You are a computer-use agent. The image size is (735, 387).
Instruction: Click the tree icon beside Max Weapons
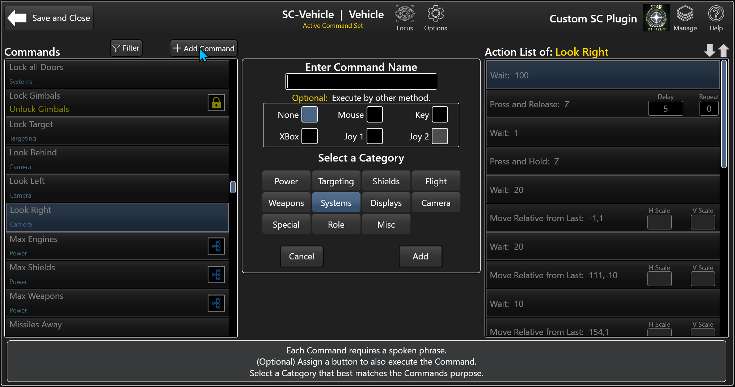point(216,304)
